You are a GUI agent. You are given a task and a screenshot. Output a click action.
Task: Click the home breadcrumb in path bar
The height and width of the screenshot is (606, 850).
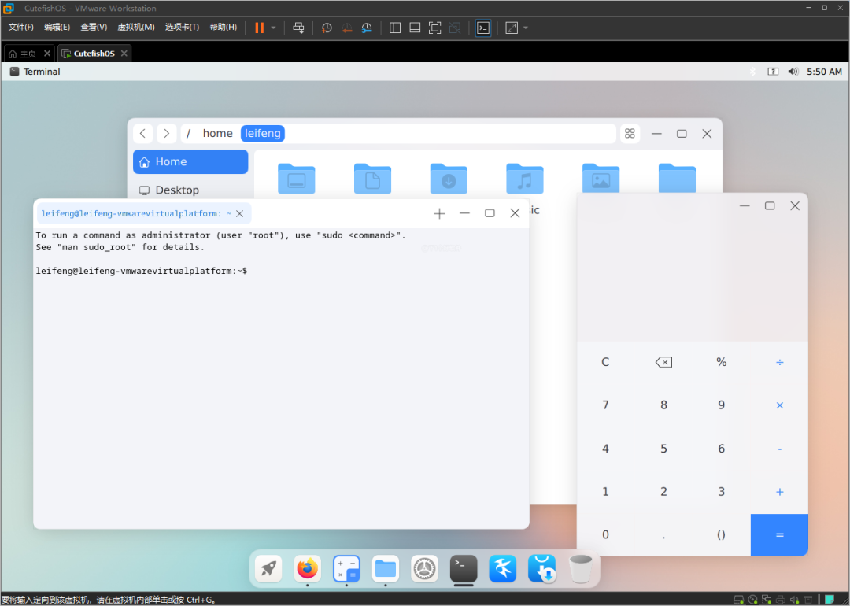tap(217, 133)
